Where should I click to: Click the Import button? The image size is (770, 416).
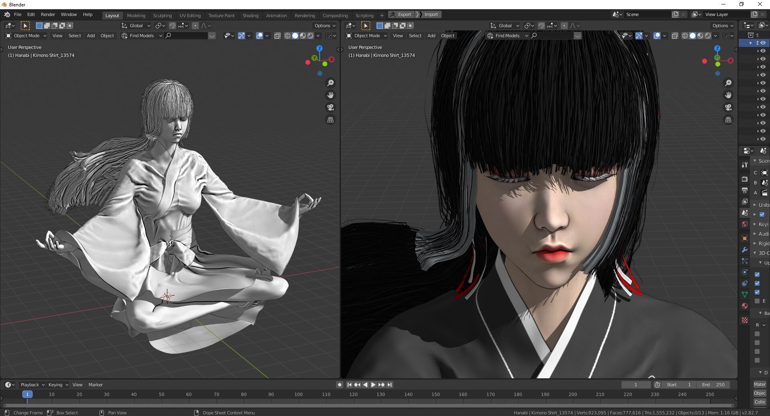coord(429,14)
